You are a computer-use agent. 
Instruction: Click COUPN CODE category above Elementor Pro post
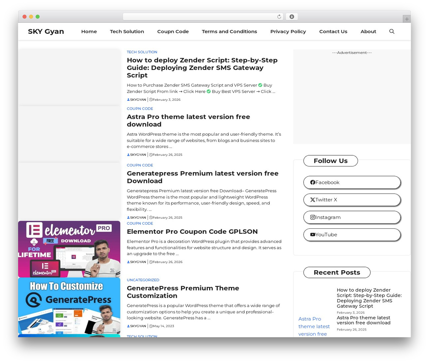[140, 224]
